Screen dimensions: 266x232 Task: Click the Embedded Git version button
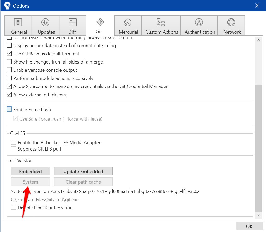[30, 171]
